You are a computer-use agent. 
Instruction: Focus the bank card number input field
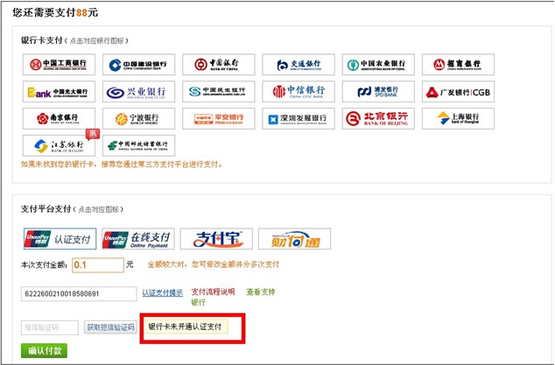80,294
